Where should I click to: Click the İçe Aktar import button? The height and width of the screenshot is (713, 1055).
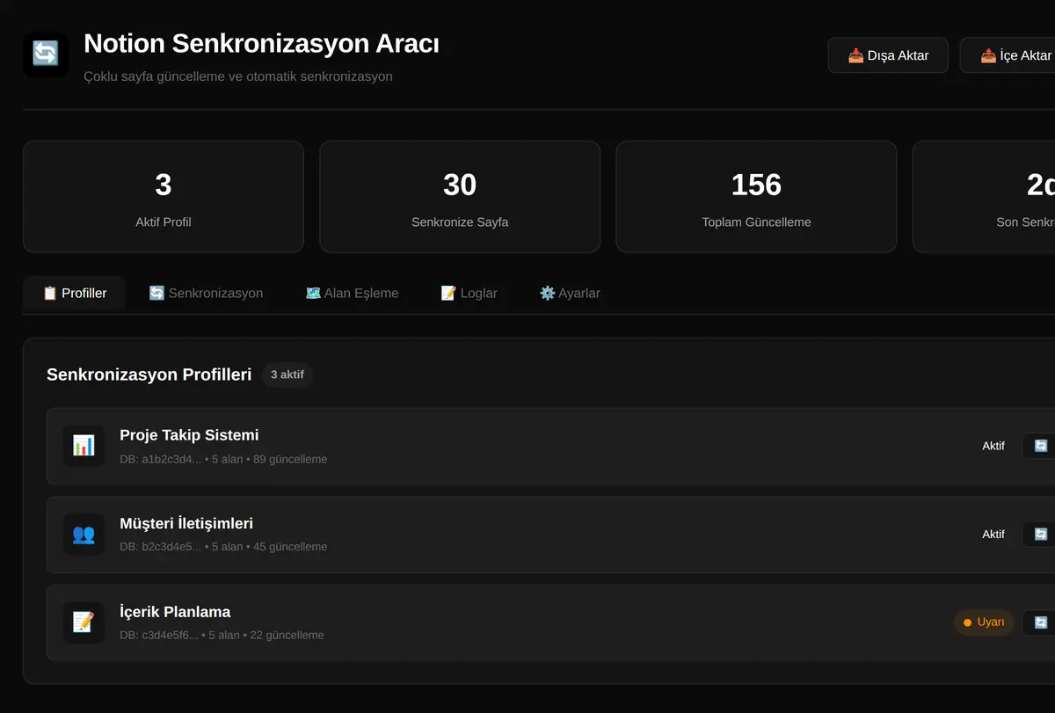tap(1008, 55)
